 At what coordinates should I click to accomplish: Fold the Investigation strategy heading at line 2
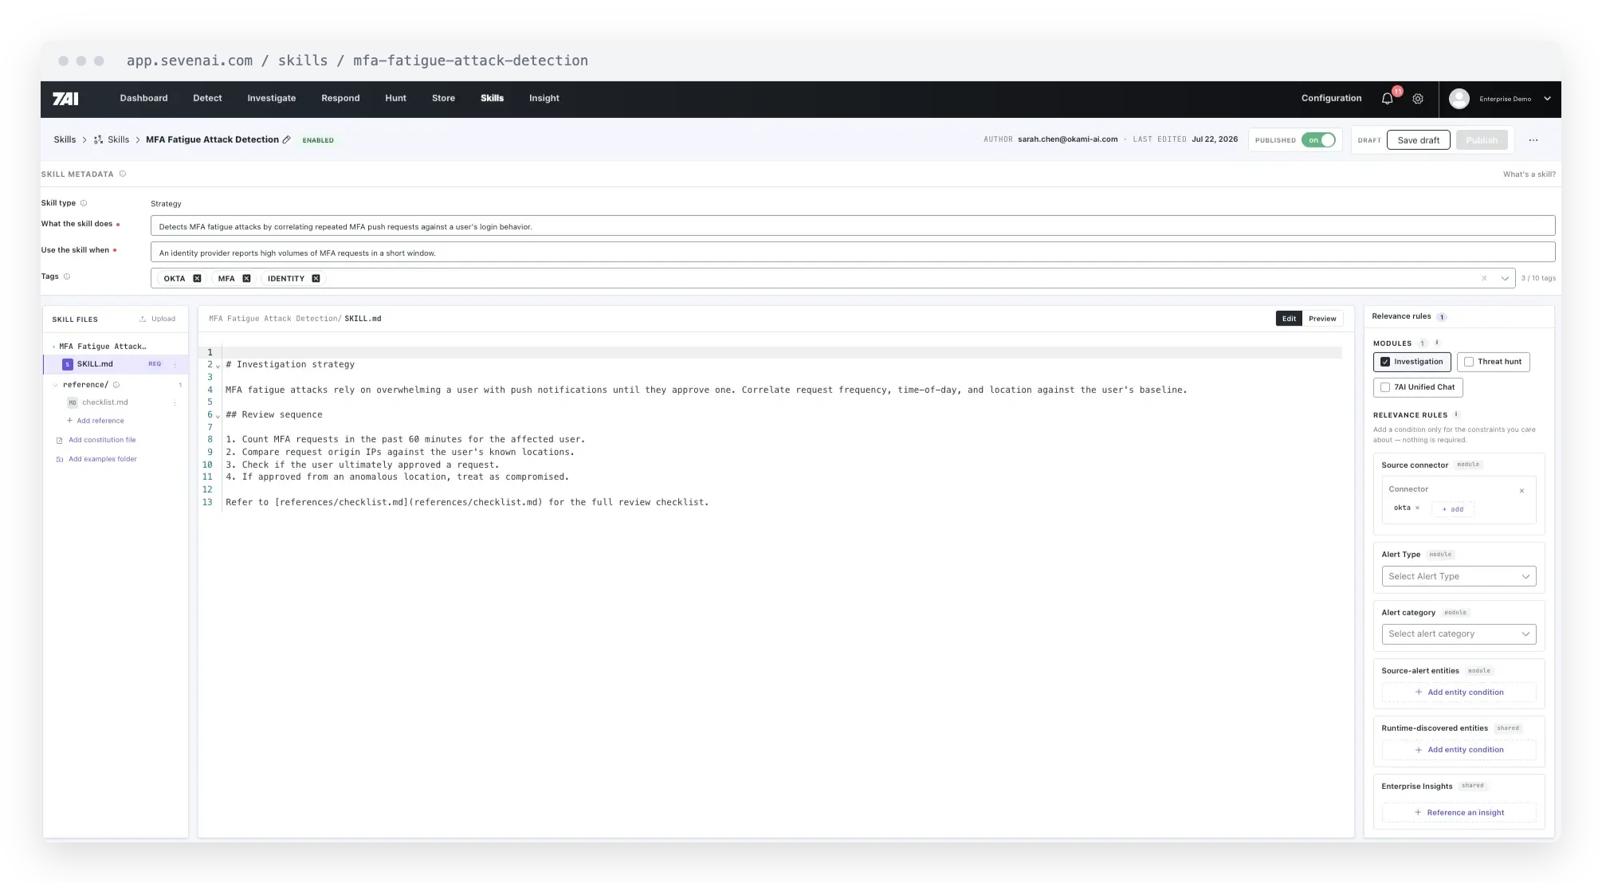coord(218,366)
